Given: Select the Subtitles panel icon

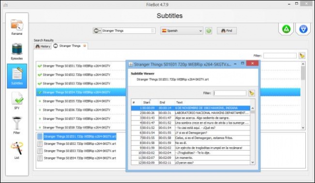Looking at the screenshot, I should [17, 76].
